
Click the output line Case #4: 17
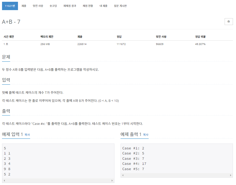(134, 164)
